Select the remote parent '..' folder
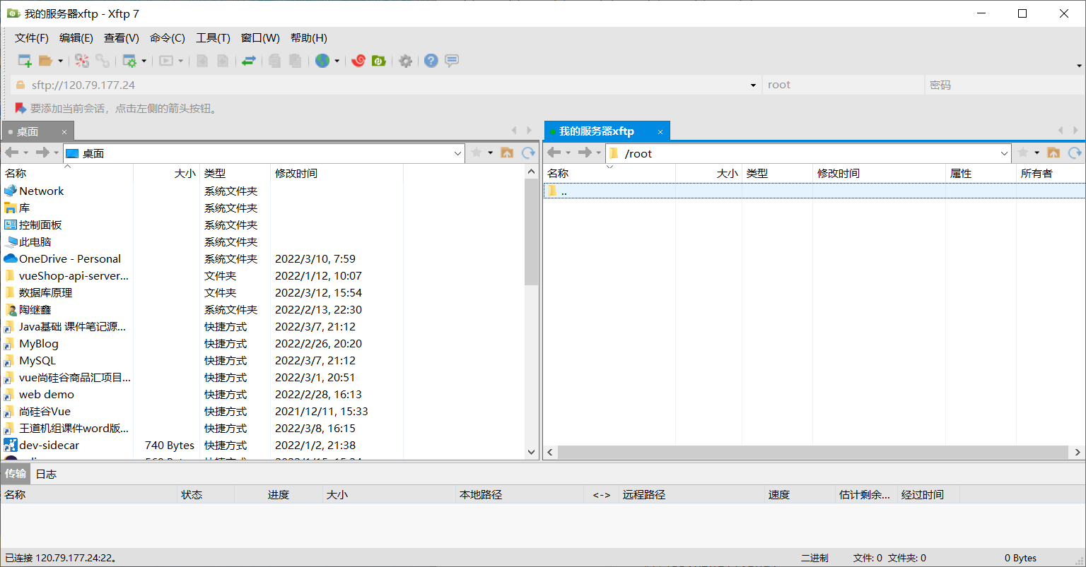Viewport: 1086px width, 567px height. pyautogui.click(x=814, y=191)
